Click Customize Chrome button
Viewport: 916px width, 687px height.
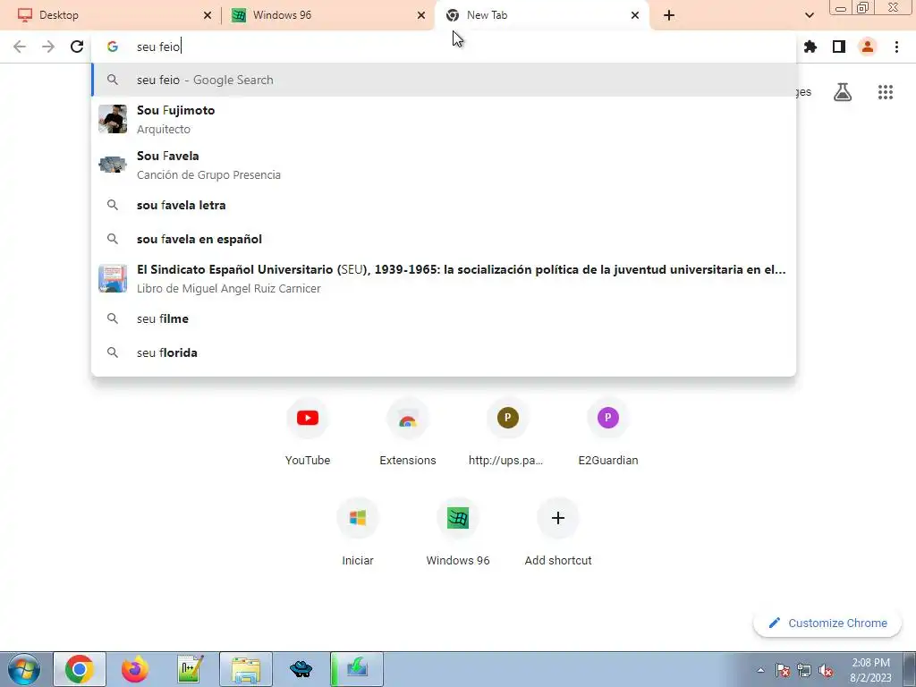(x=828, y=623)
